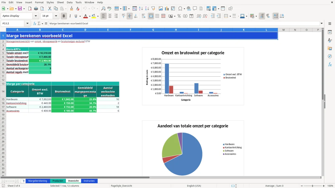Viewport: 335px width, 188px height.
Task: Select row 14 header
Action: 3,91
